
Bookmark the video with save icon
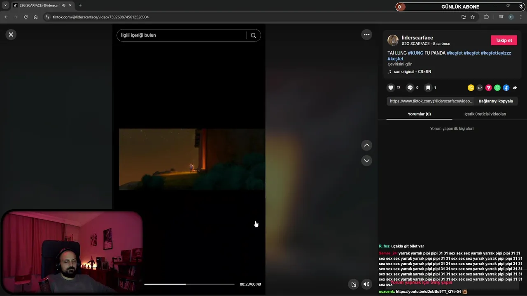coord(428,88)
